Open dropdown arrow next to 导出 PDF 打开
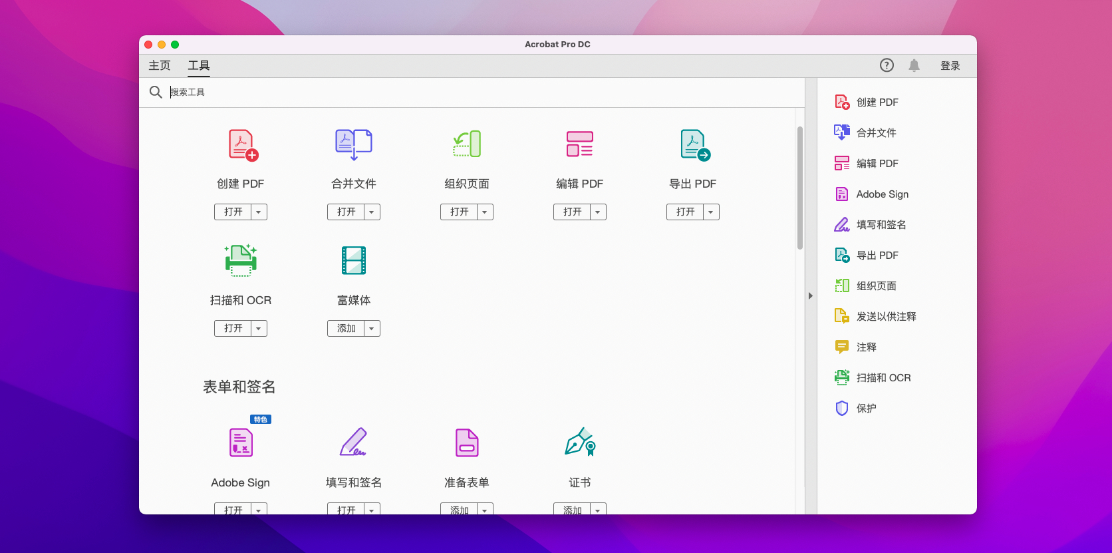The height and width of the screenshot is (553, 1112). [x=711, y=212]
